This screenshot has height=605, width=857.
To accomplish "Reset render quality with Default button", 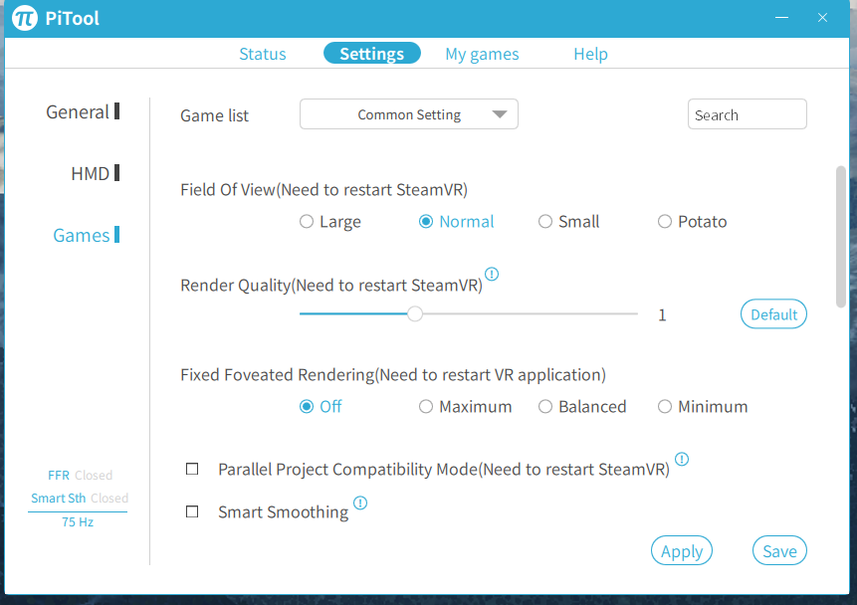I will point(773,314).
